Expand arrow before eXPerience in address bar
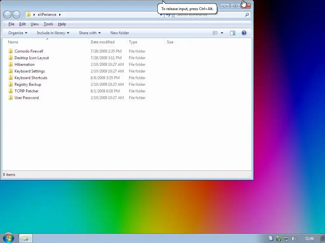The height and width of the screenshot is (243, 325). pyautogui.click(x=34, y=15)
